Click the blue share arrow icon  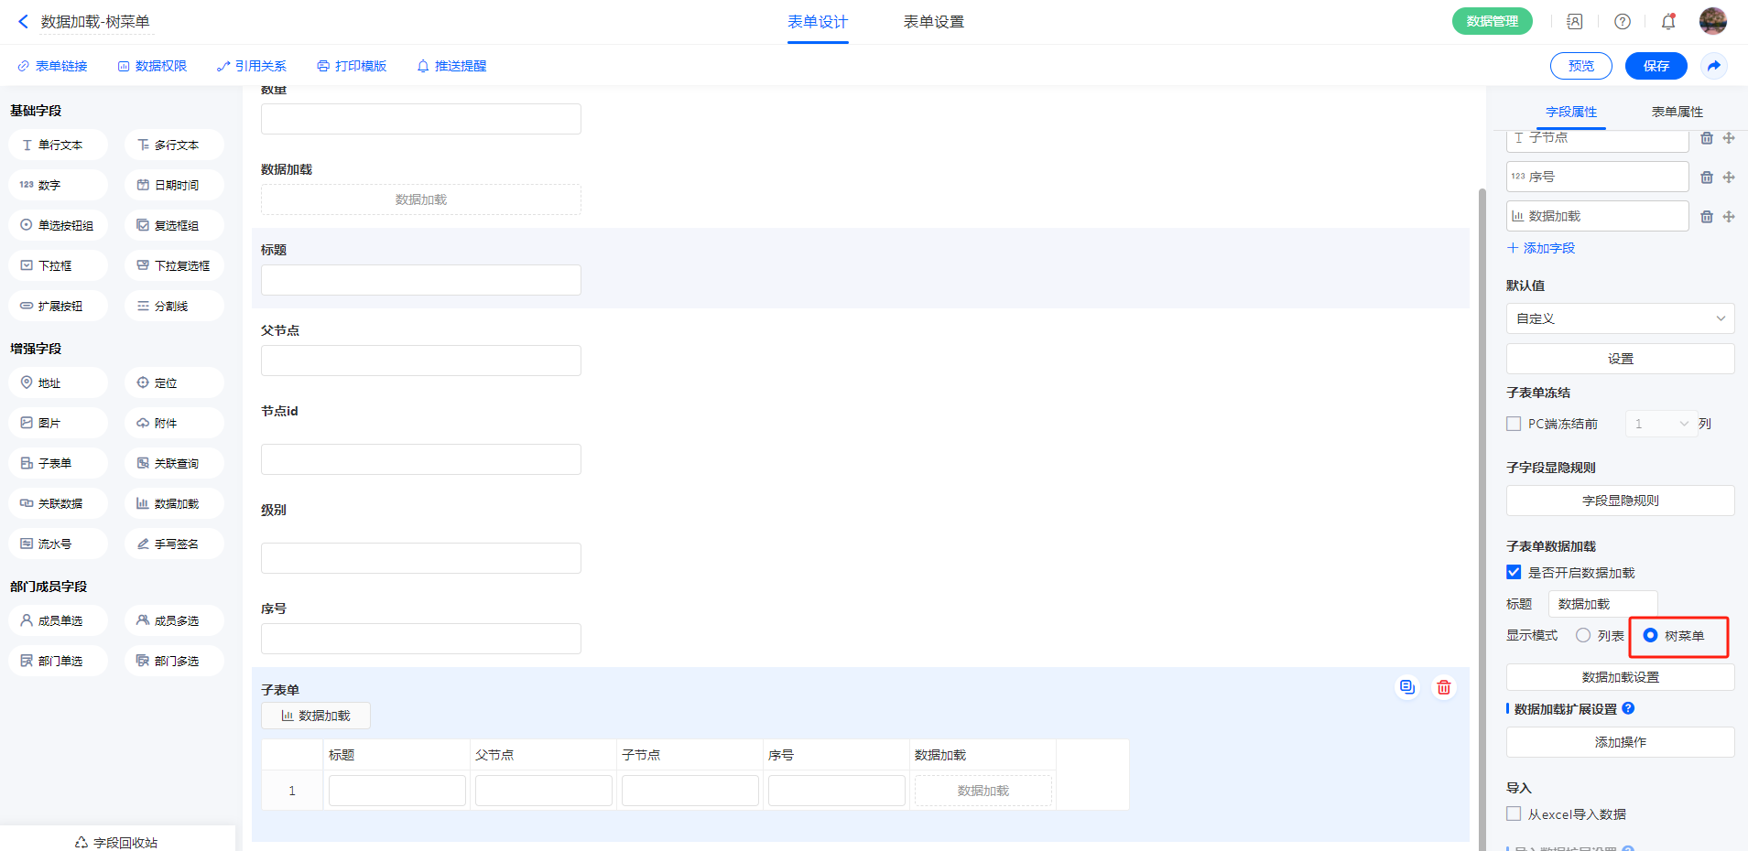click(x=1713, y=66)
